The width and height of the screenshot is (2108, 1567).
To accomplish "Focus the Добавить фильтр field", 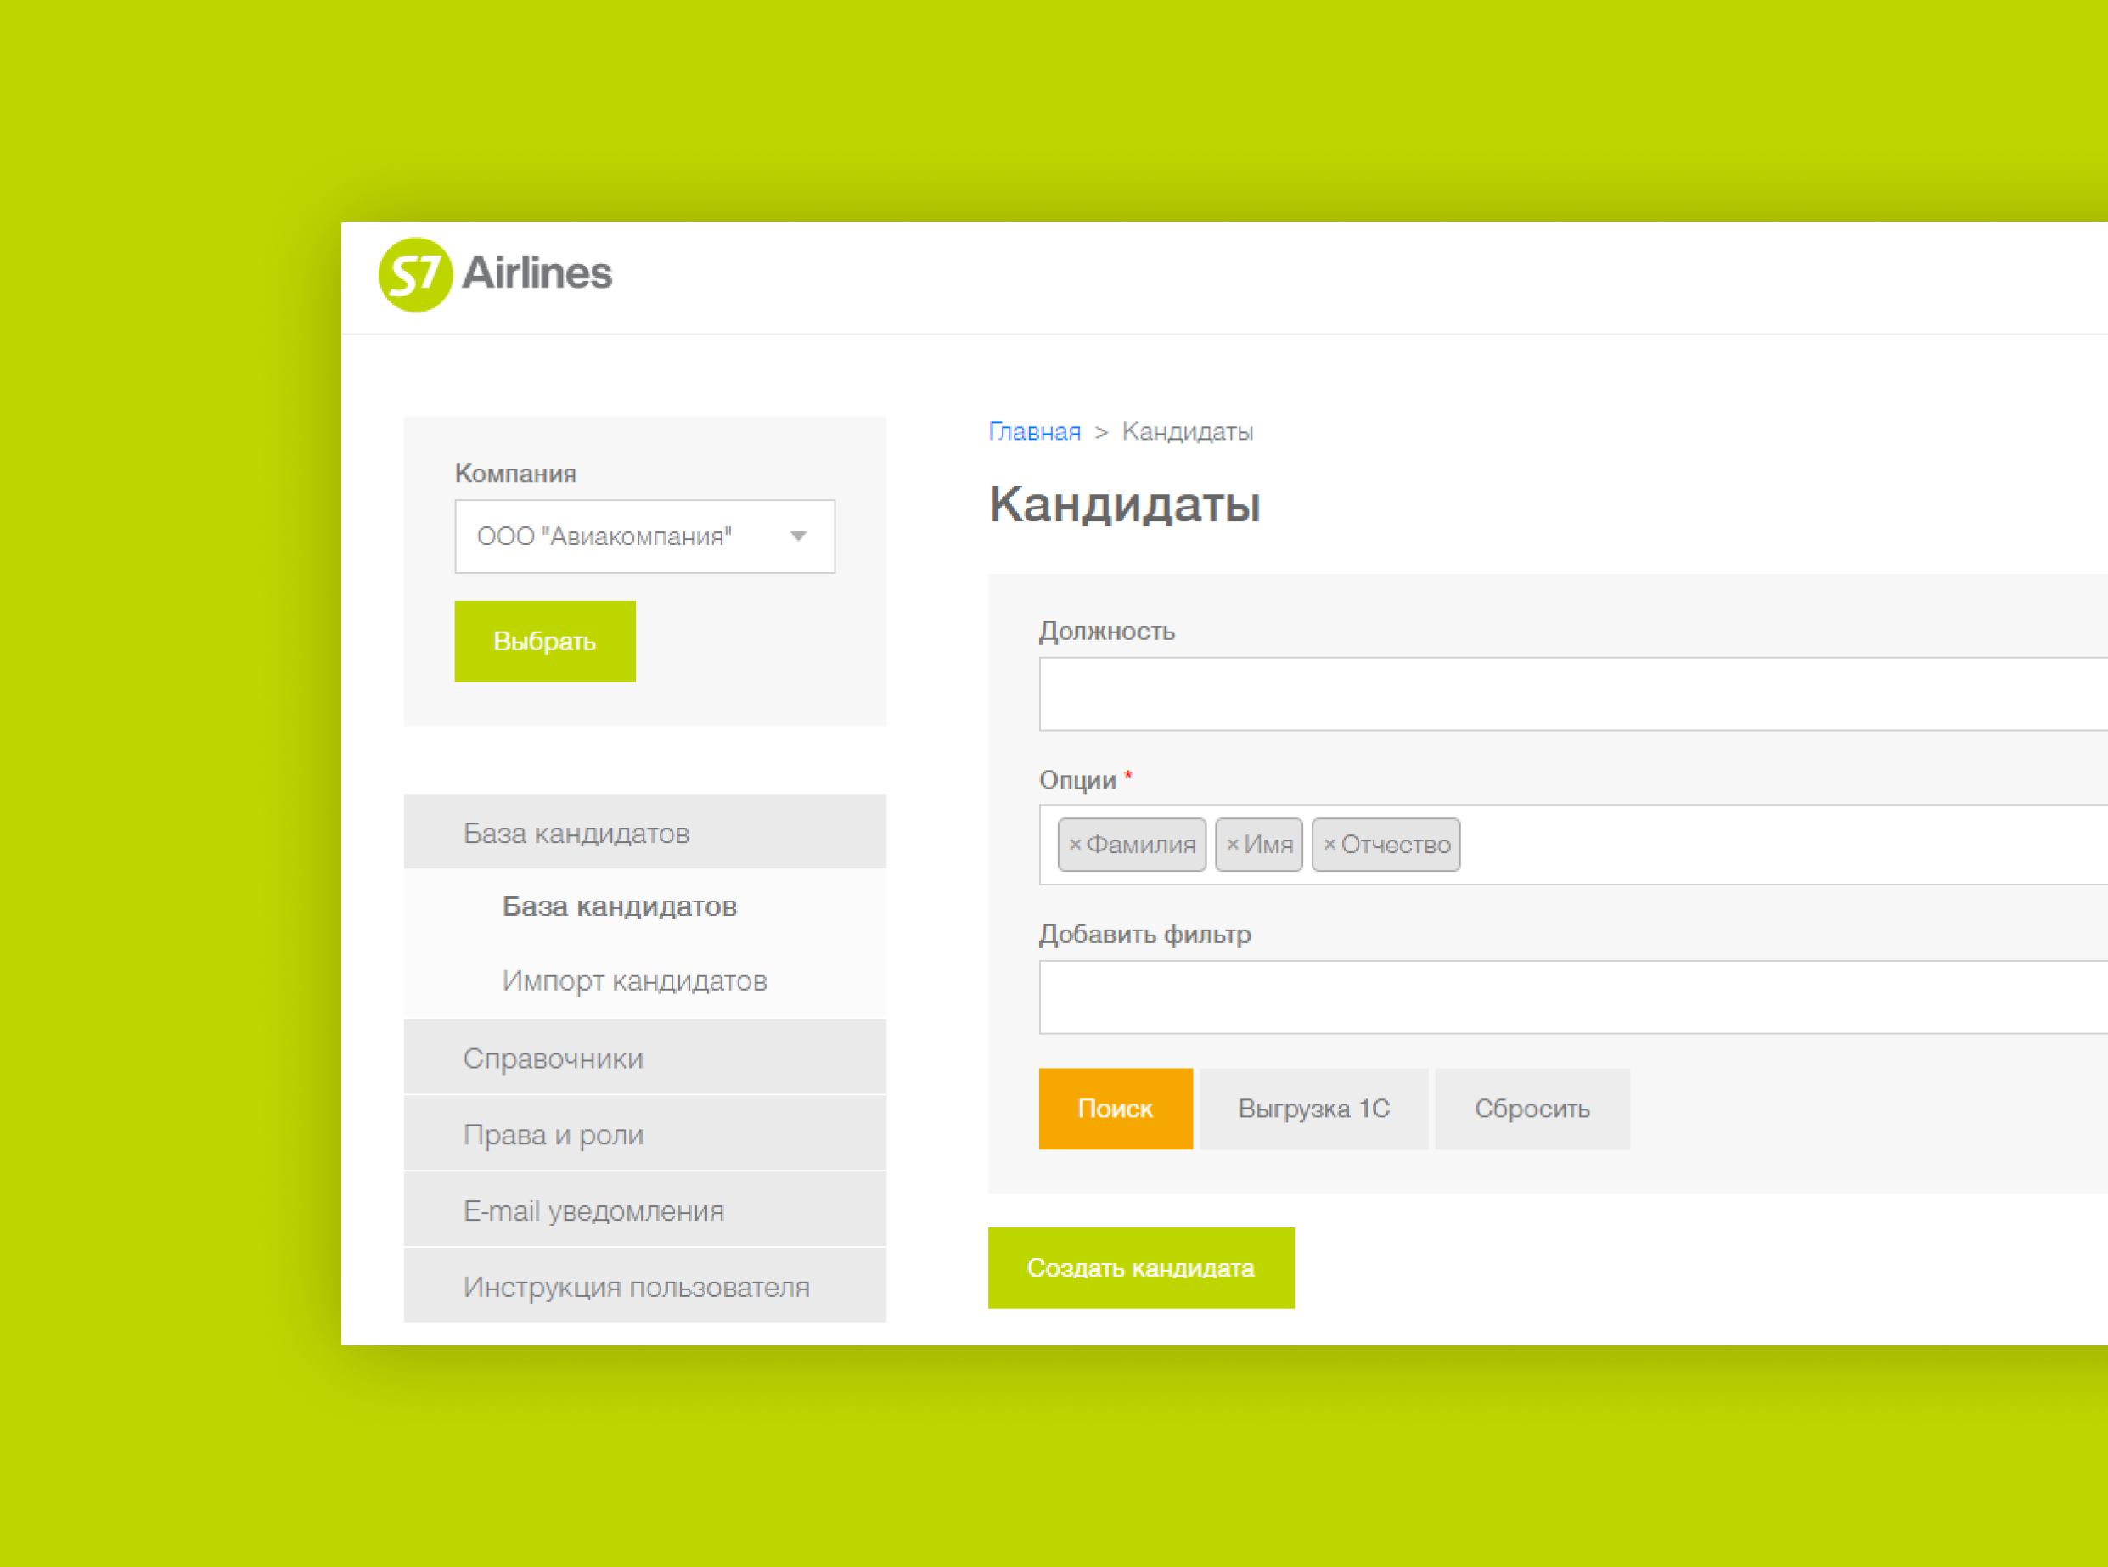I will click(x=1573, y=997).
